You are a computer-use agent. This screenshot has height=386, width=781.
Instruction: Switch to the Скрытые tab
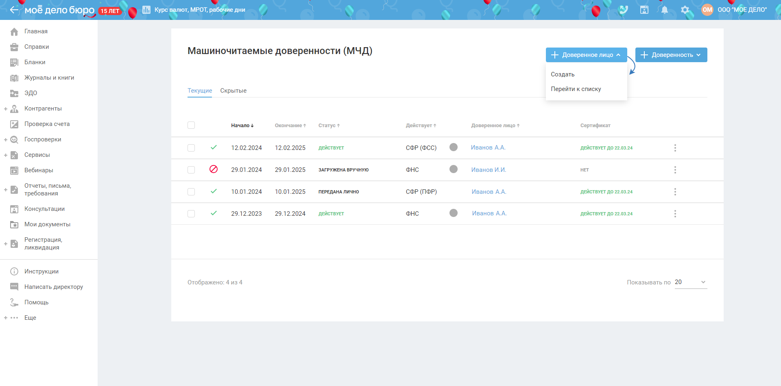pos(233,91)
